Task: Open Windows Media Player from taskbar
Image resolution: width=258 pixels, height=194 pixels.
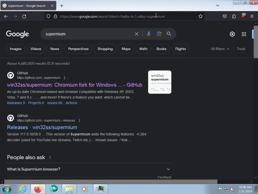Action: point(85,189)
